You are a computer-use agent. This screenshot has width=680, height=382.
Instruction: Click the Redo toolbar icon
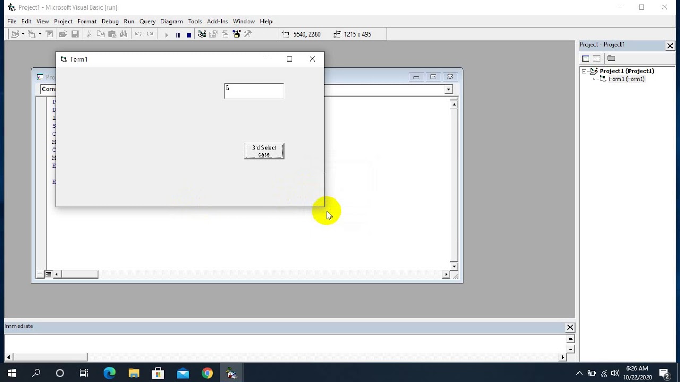tap(150, 34)
